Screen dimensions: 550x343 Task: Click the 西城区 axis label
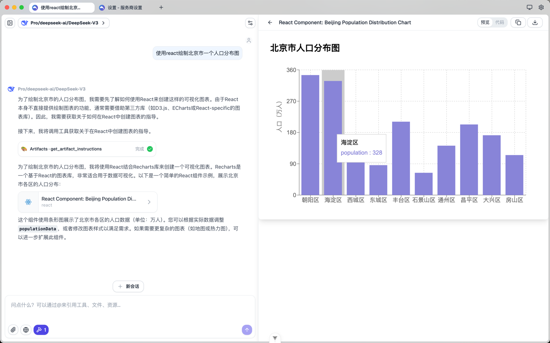click(356, 200)
